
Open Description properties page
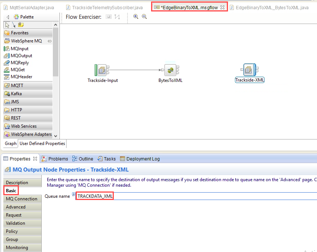[23, 183]
